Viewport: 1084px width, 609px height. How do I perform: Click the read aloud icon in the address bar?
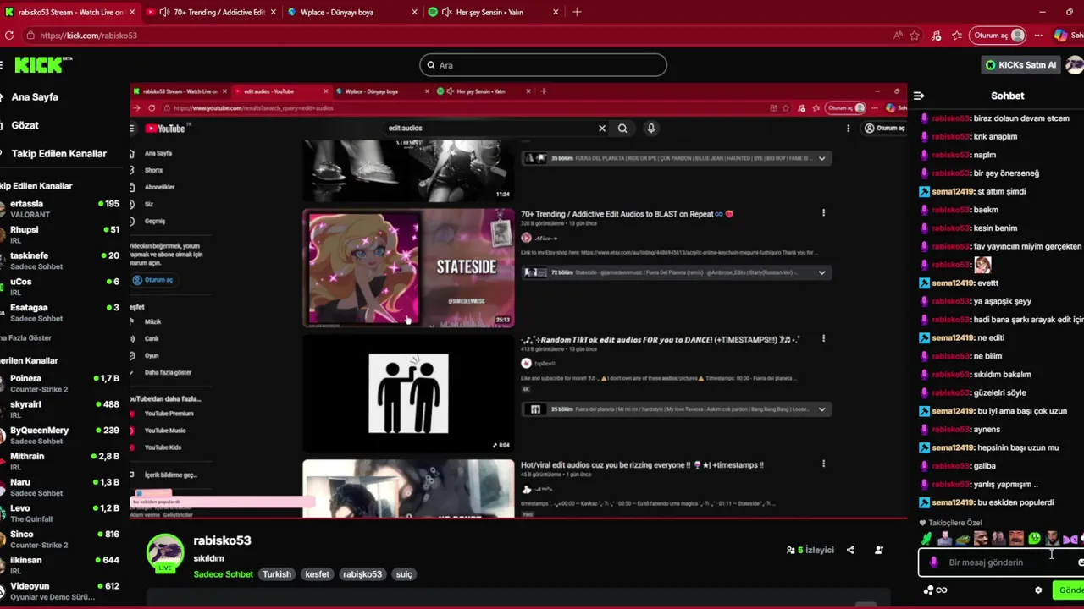tap(898, 36)
